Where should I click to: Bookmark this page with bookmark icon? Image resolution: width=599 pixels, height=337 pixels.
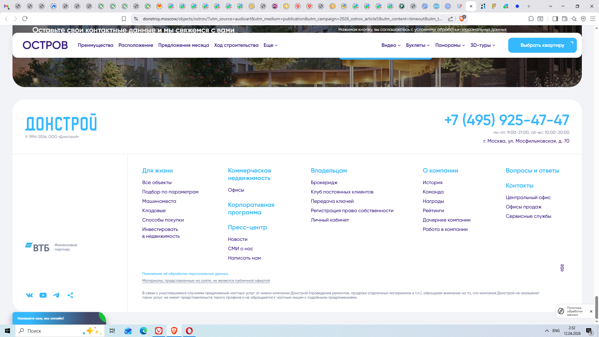[124, 19]
